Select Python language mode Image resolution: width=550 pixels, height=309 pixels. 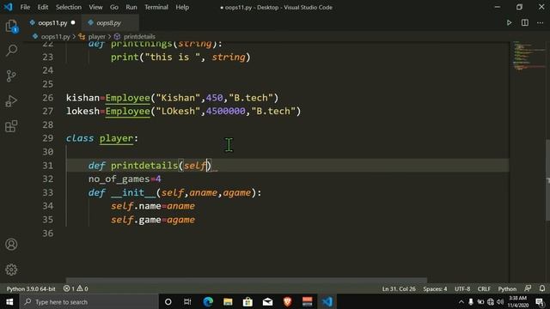(x=507, y=288)
